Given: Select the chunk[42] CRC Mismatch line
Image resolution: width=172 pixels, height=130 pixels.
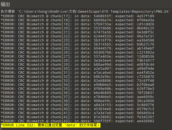Looking at the screenshot, I should tap(77, 117).
